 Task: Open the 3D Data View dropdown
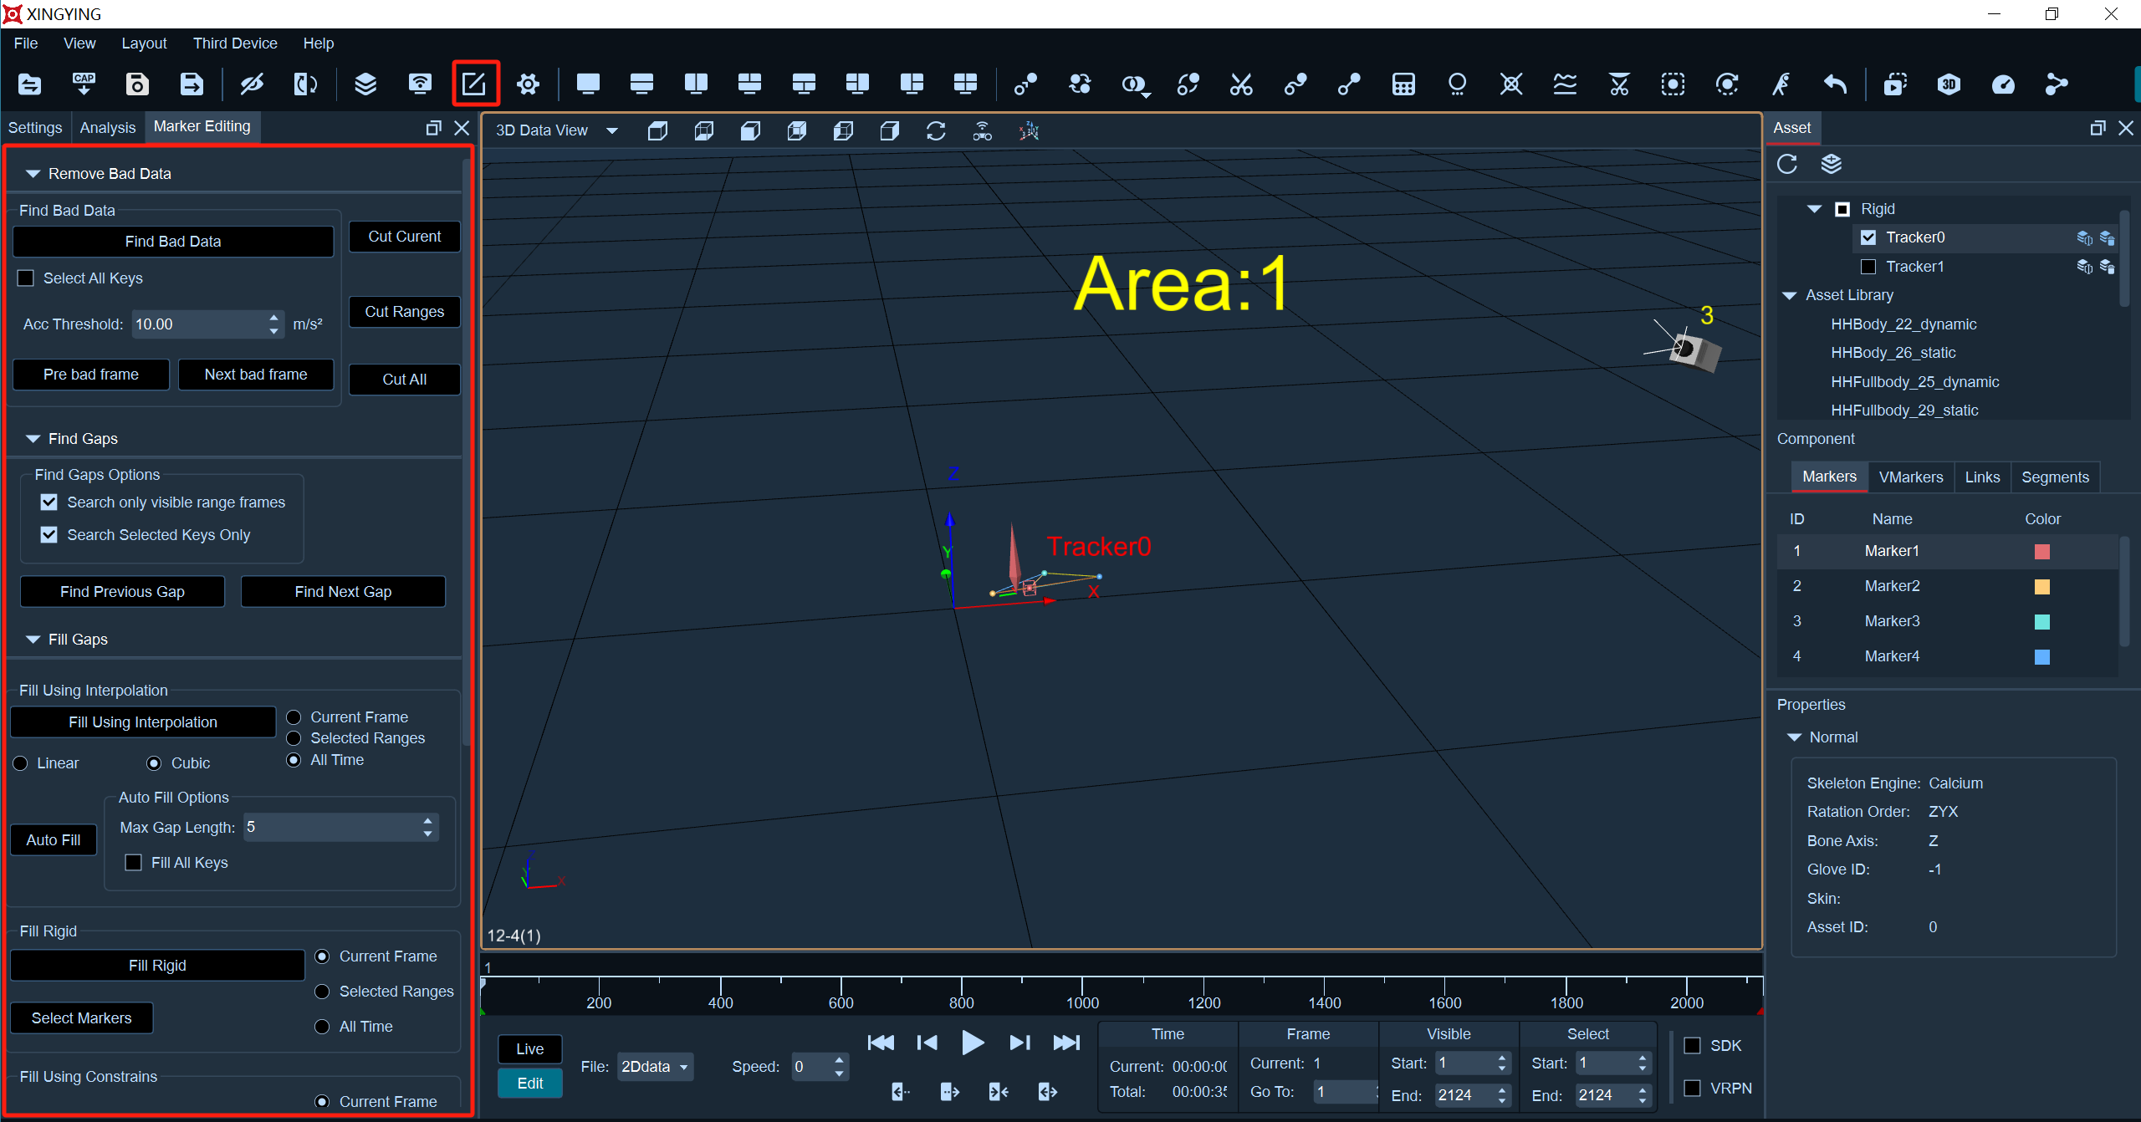(612, 130)
